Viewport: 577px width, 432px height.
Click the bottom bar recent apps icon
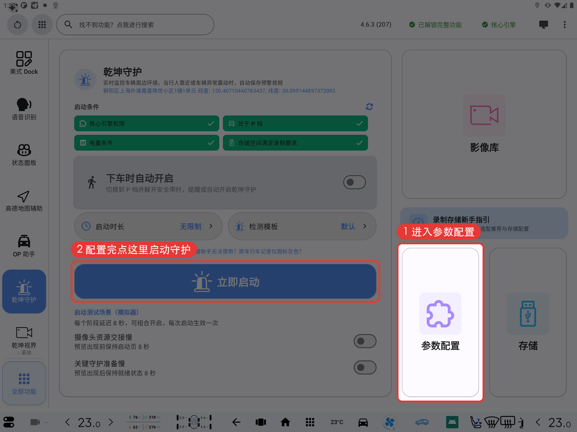261,422
